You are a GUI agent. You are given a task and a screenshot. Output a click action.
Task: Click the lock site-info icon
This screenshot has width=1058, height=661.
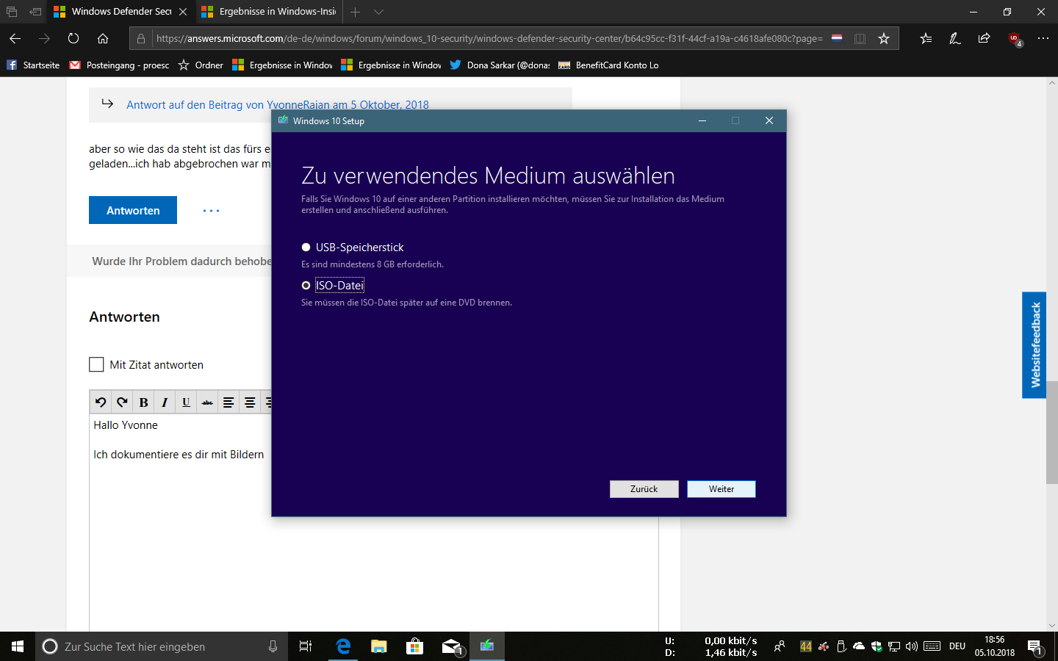pos(141,38)
